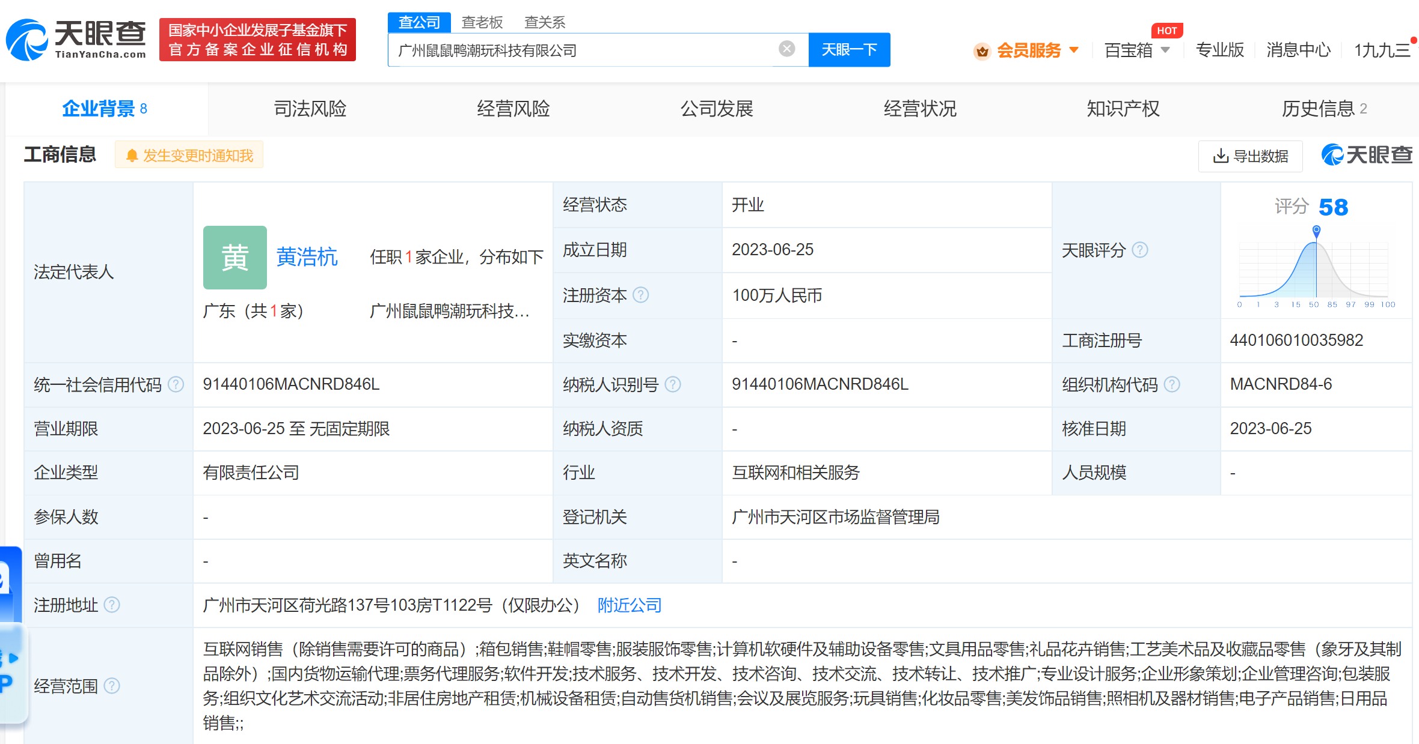Open help icon next to 注册地址
The image size is (1419, 744).
112,605
